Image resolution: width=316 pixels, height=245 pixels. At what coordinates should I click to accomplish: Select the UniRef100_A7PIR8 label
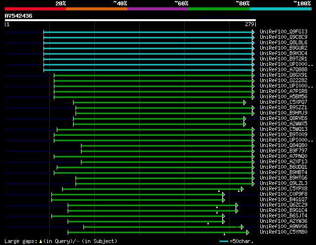(283, 92)
